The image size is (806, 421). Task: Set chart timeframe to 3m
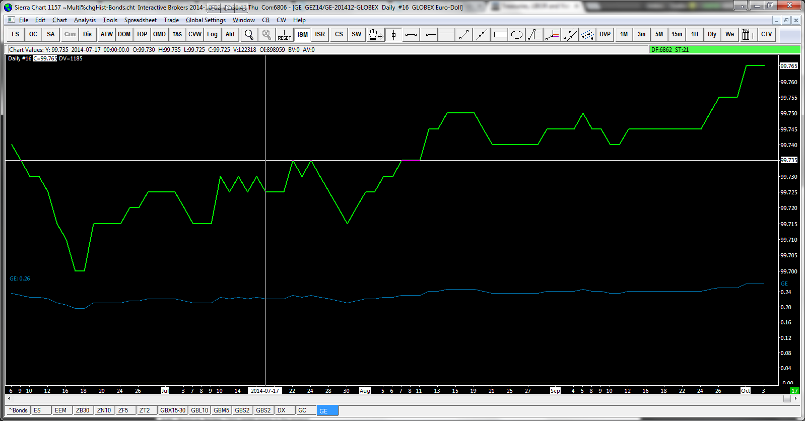[642, 34]
